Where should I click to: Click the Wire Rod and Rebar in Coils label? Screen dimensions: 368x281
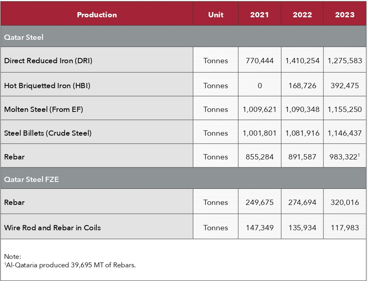[52, 228]
